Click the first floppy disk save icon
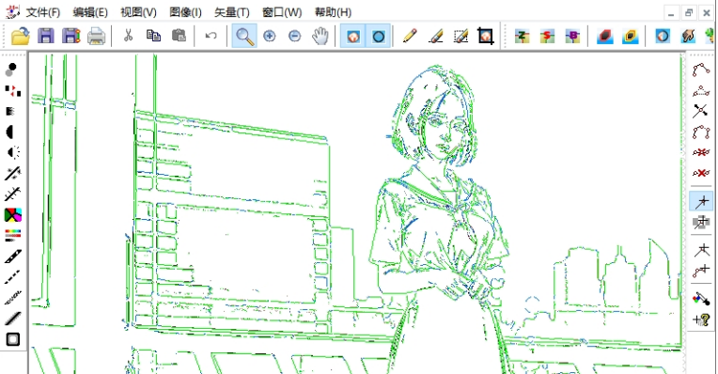 click(46, 36)
